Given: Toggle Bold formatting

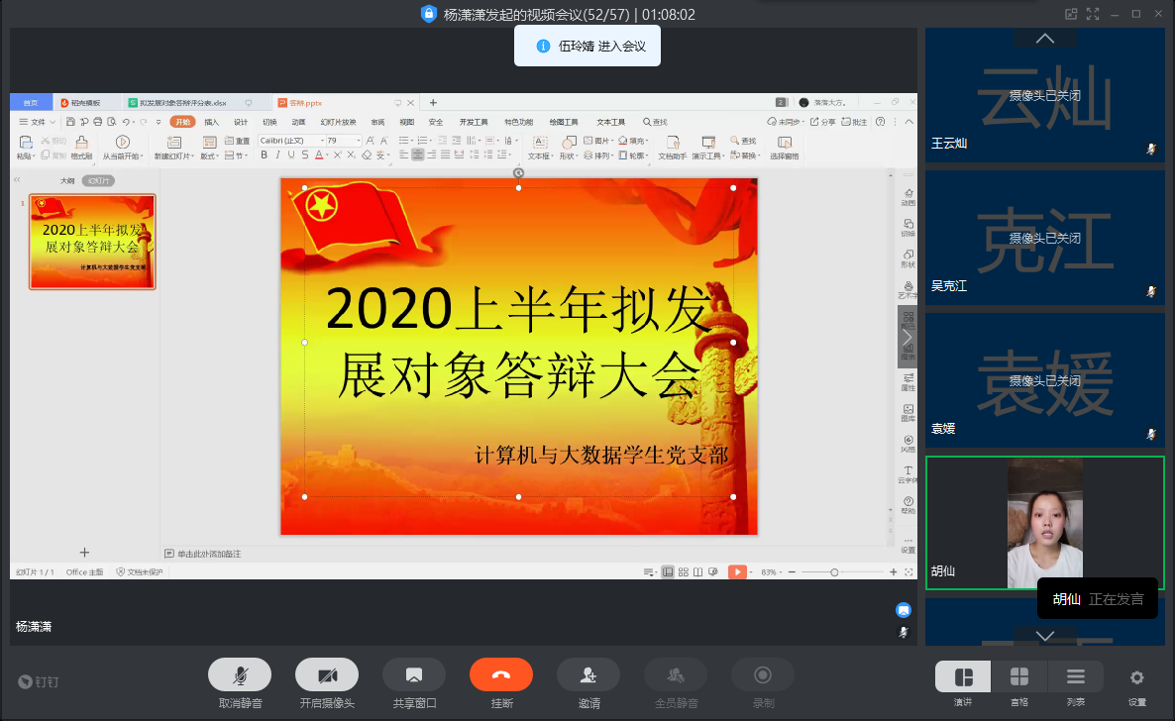Looking at the screenshot, I should 264,154.
